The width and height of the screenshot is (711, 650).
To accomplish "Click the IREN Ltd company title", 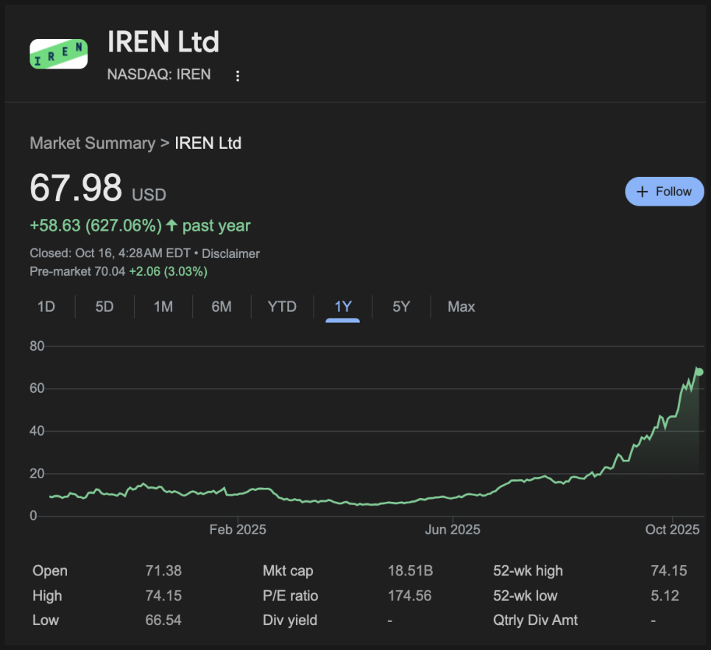I will coord(163,41).
